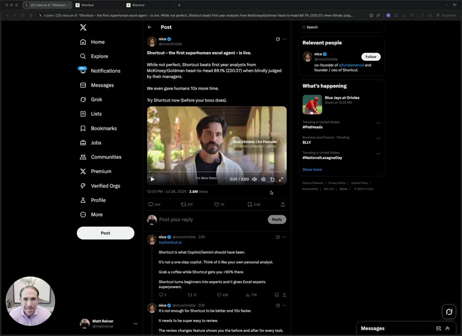The height and width of the screenshot is (336, 462).
Task: Play the video in the post
Action: [152, 179]
